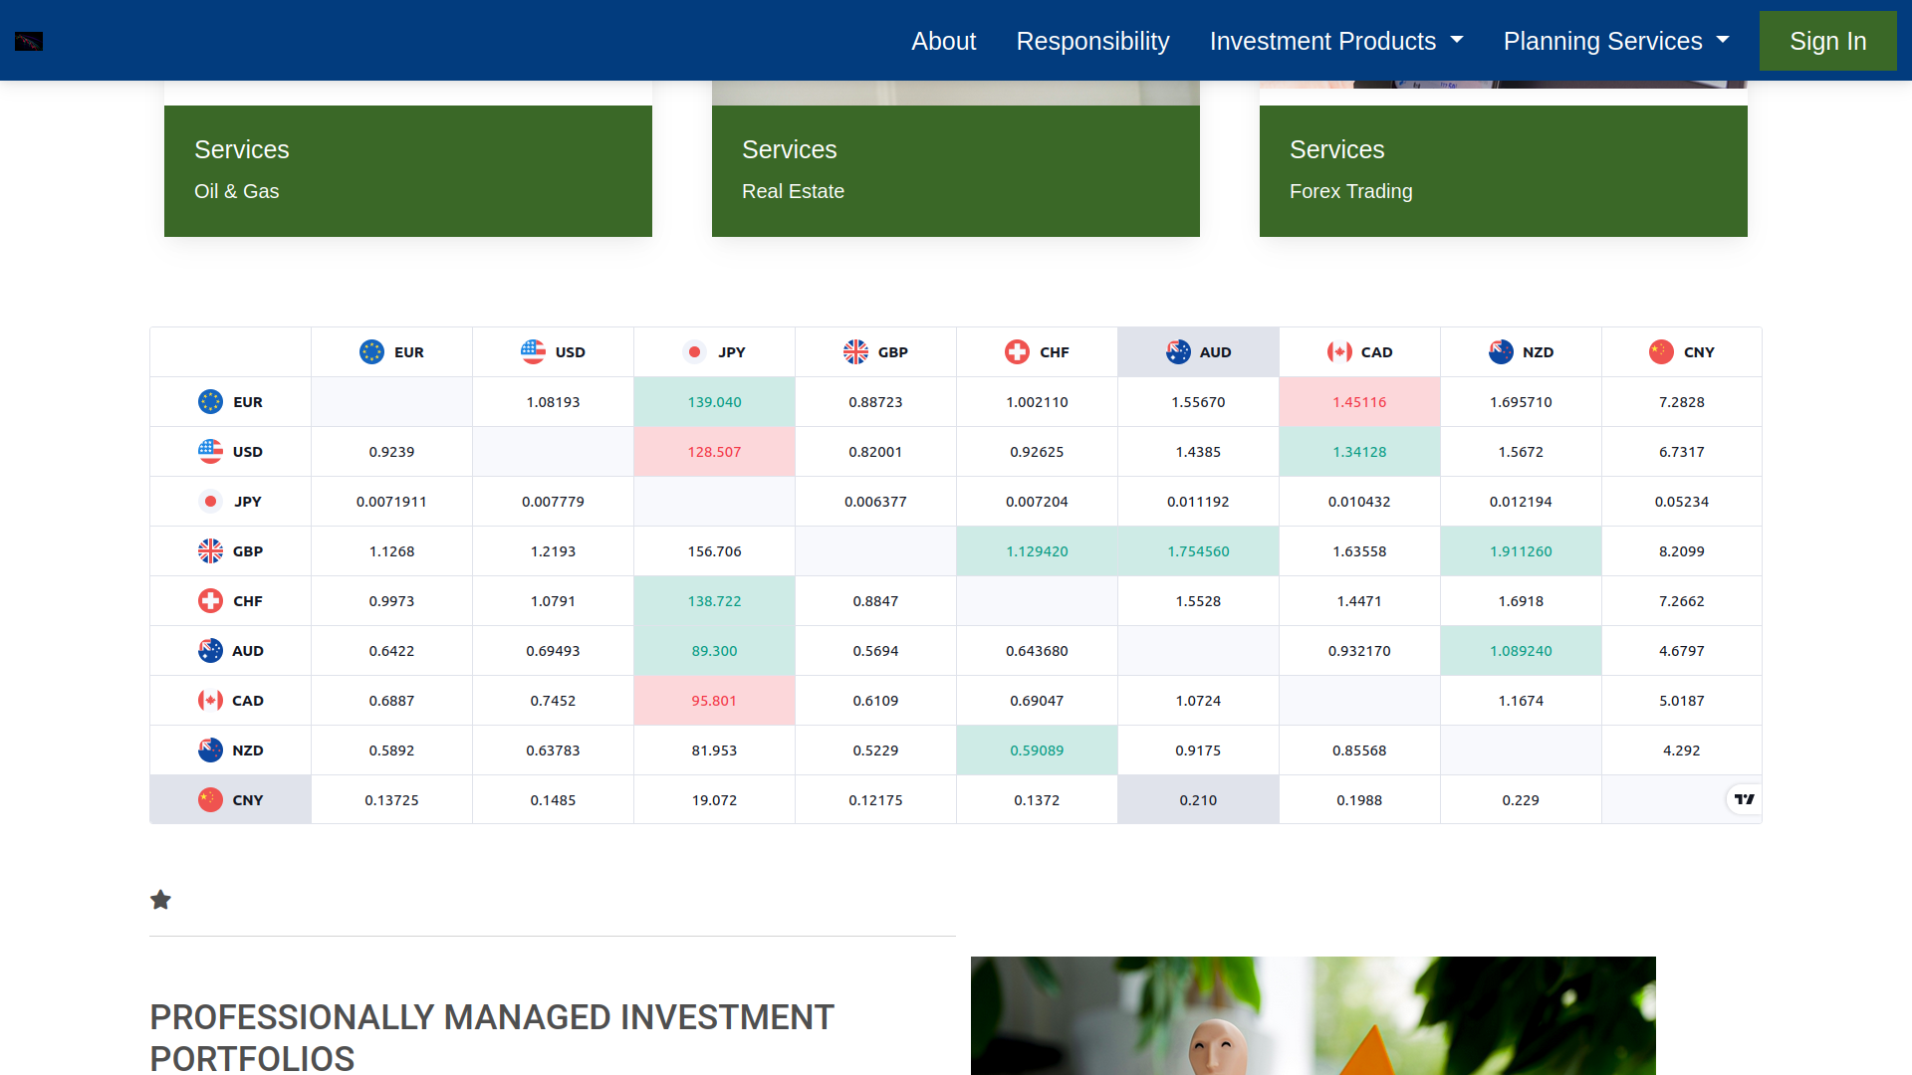The height and width of the screenshot is (1075, 1912).
Task: Select the EUR to JPY rate 139.040 cell
Action: [x=714, y=402]
